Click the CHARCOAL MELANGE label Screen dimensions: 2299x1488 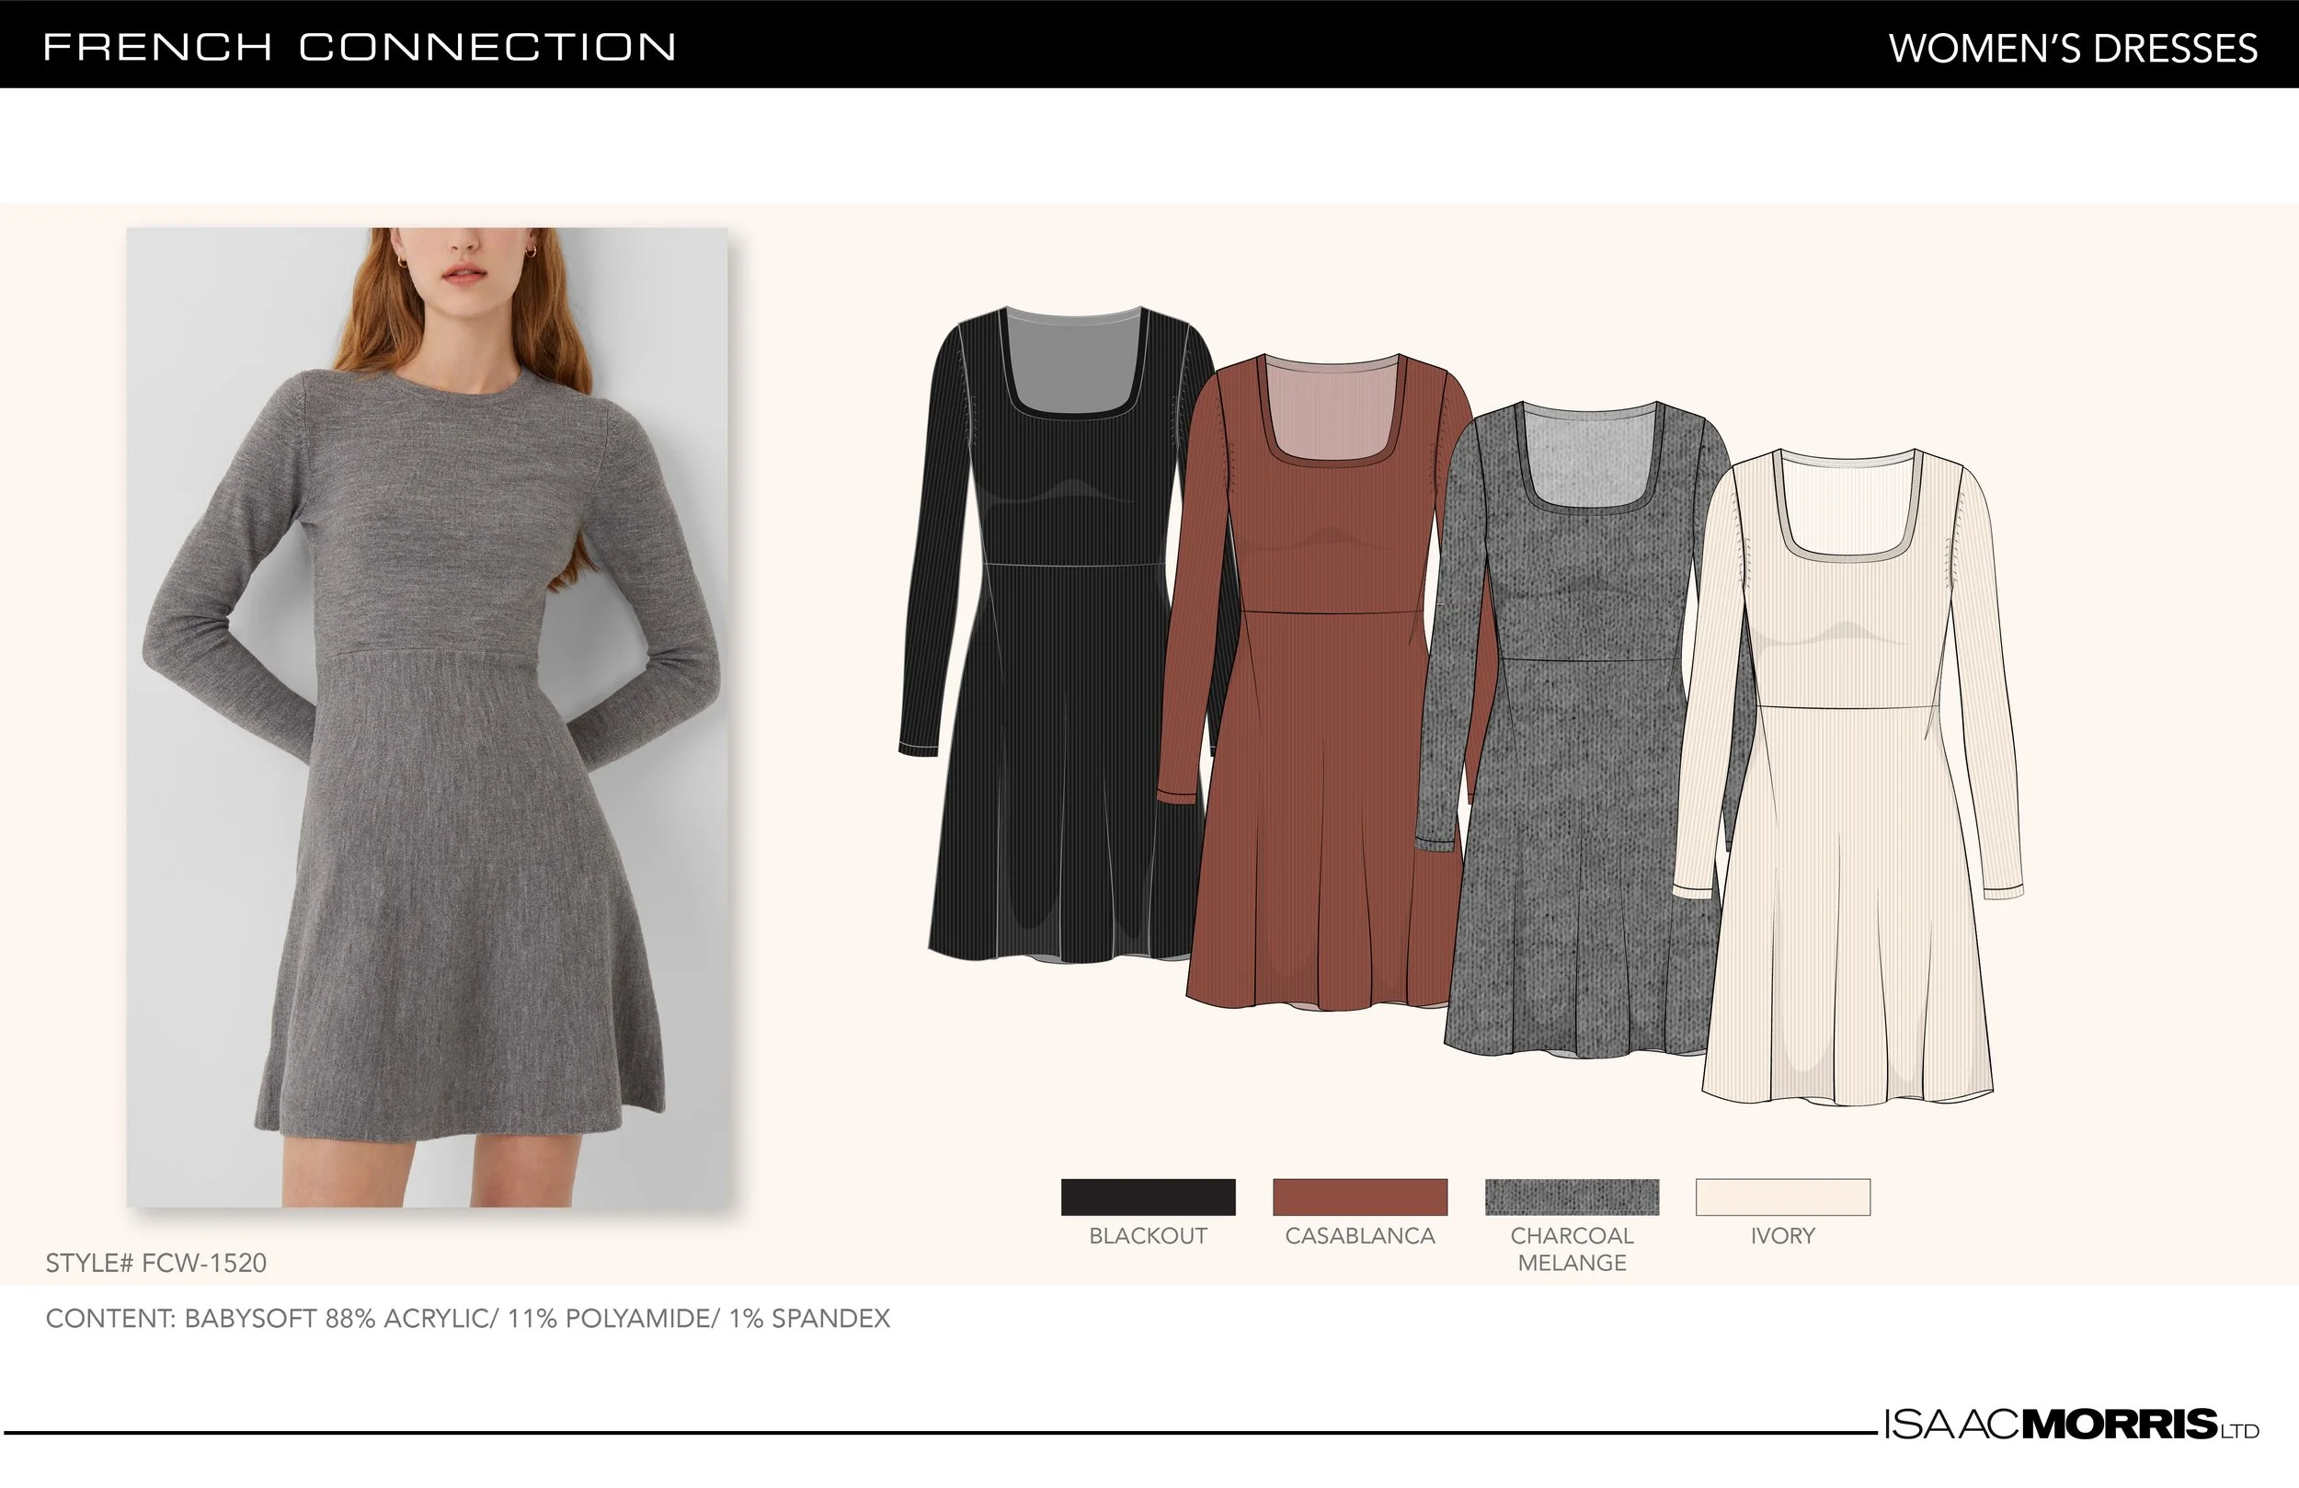[x=1572, y=1249]
